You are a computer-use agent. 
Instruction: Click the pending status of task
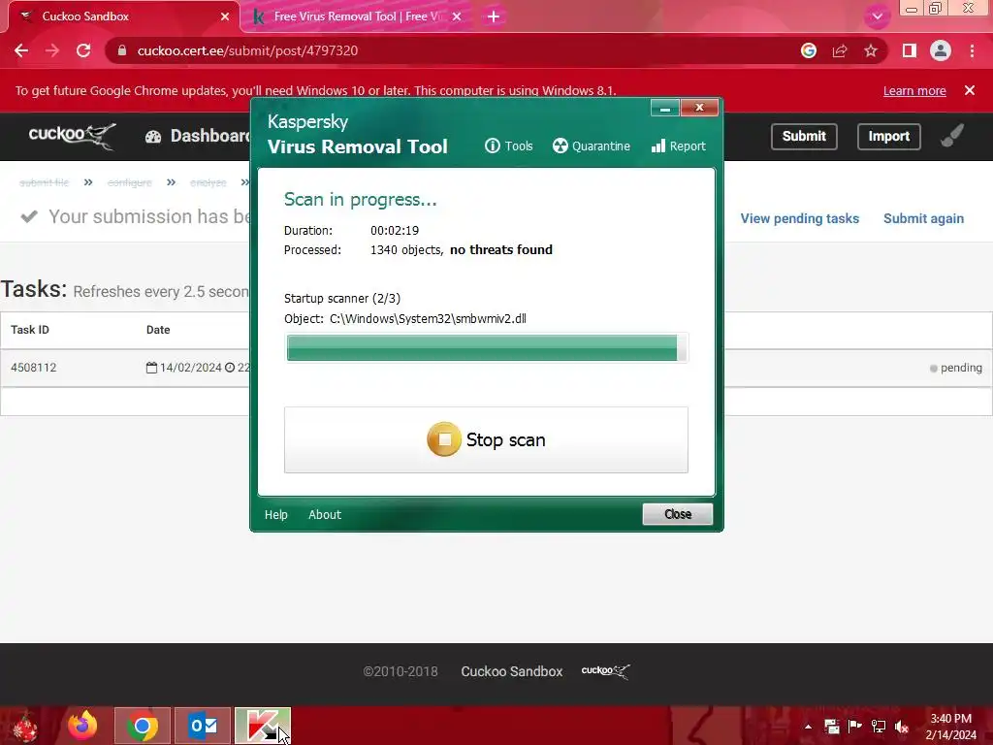point(955,368)
